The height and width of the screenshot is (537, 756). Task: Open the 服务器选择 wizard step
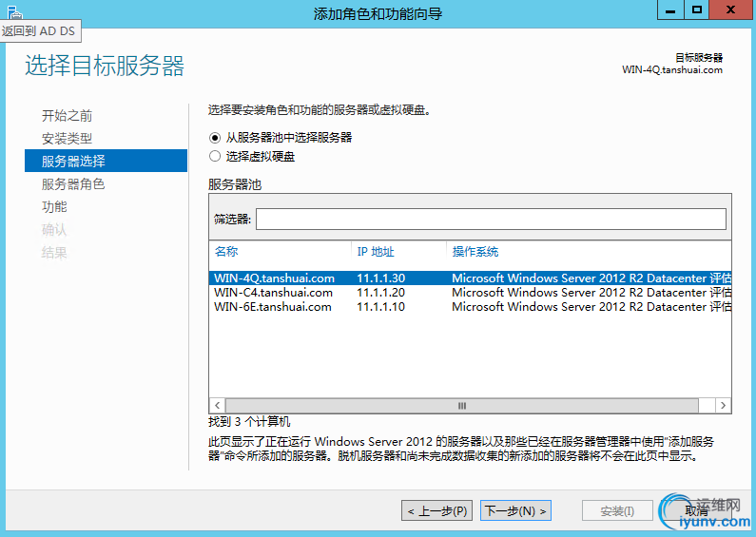pos(107,161)
